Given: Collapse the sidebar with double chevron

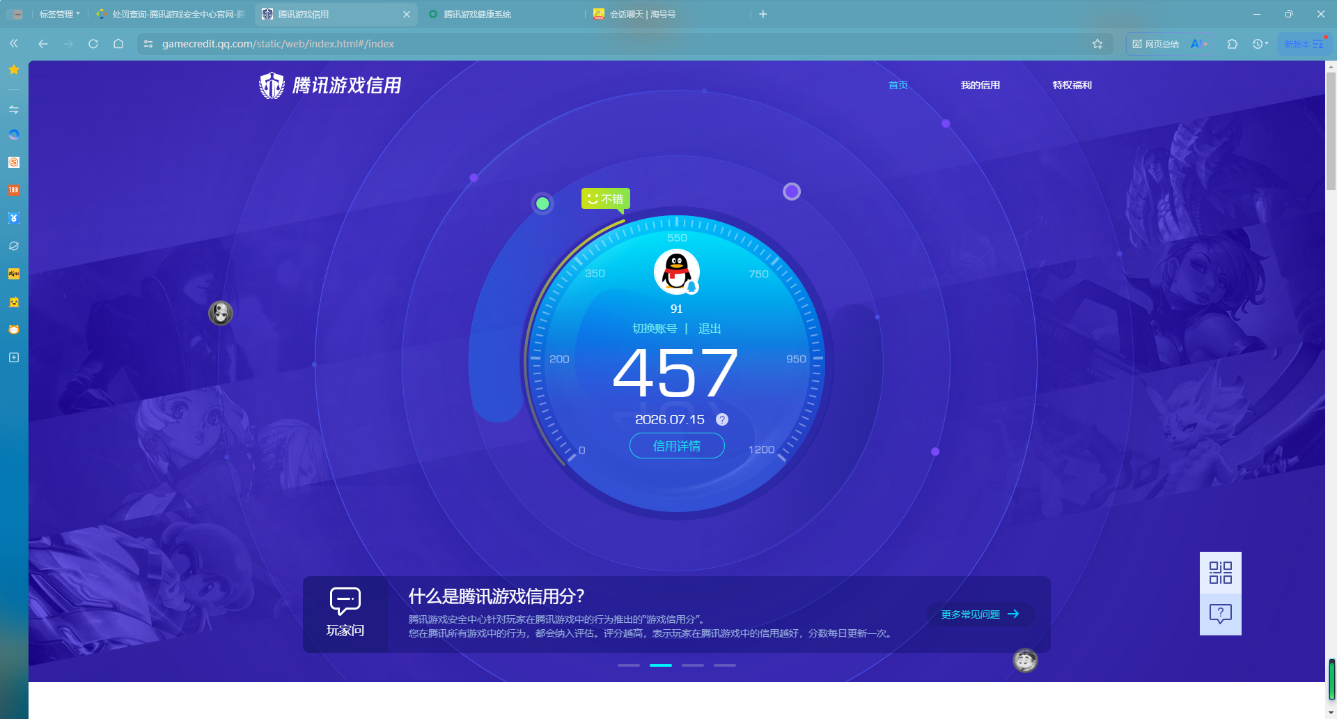Looking at the screenshot, I should 14,44.
